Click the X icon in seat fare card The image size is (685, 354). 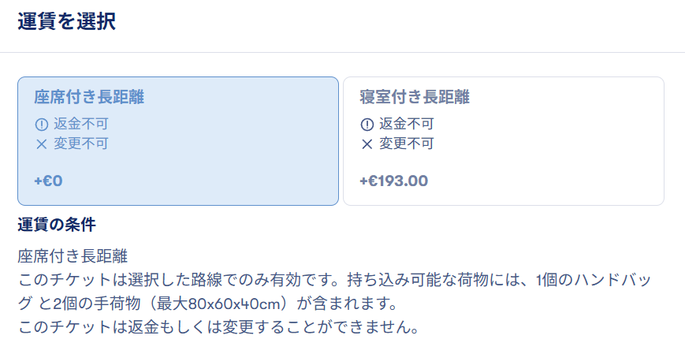pos(42,144)
